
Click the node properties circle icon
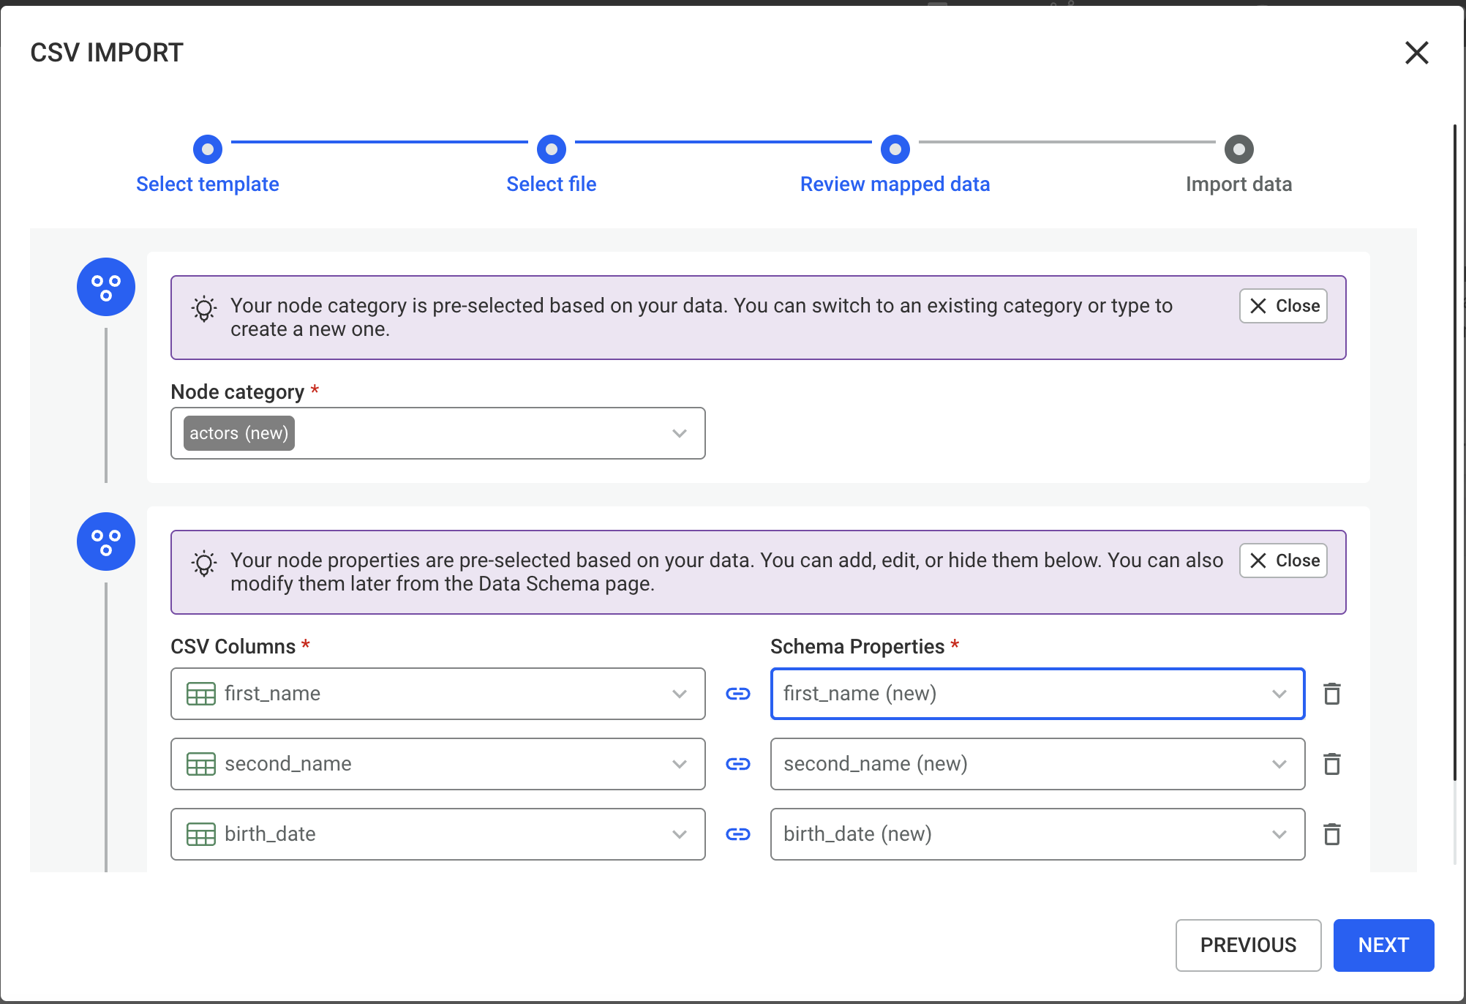coord(106,542)
